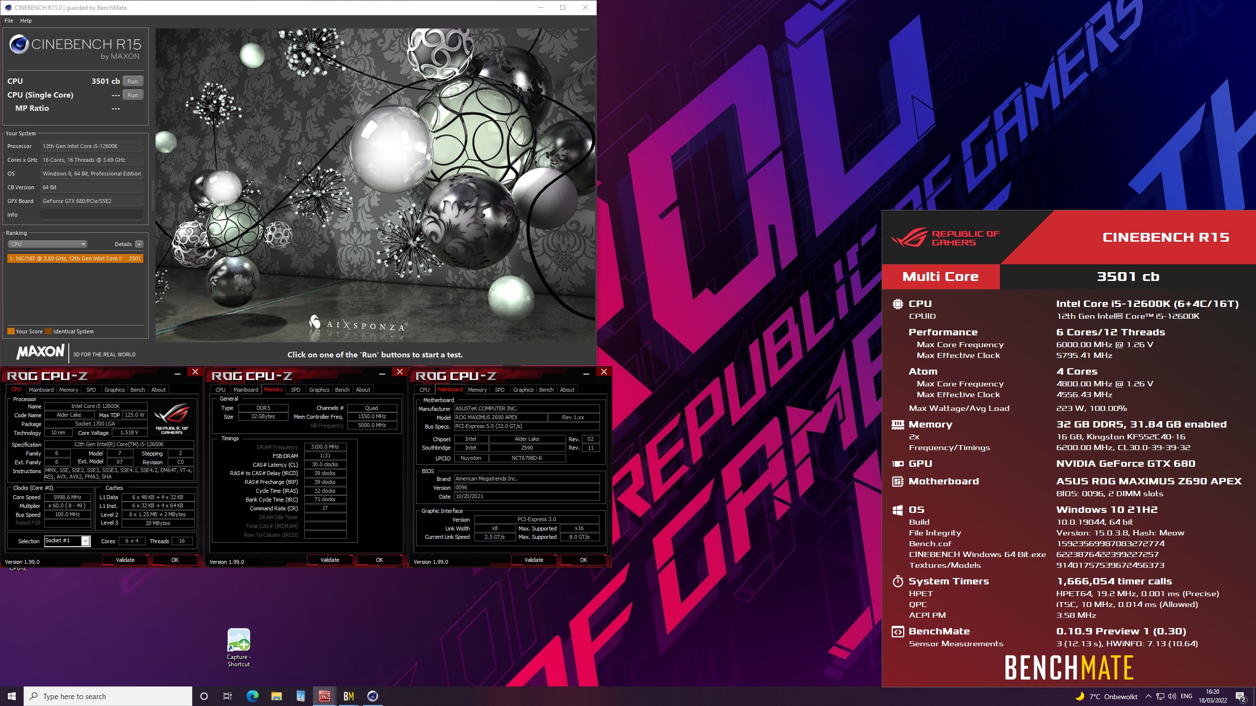Open File Explorer from the taskbar

(277, 696)
